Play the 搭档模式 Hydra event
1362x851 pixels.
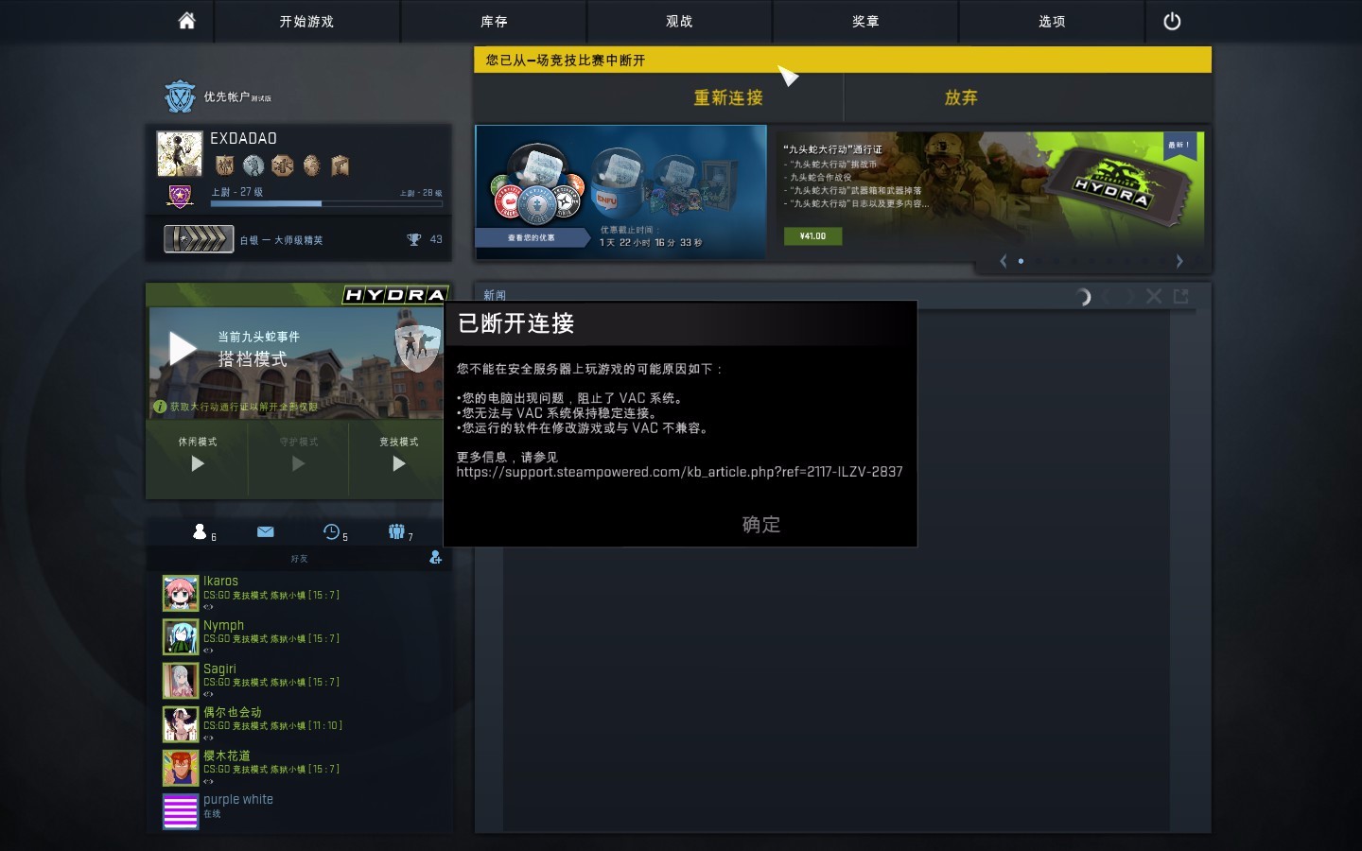coord(183,348)
